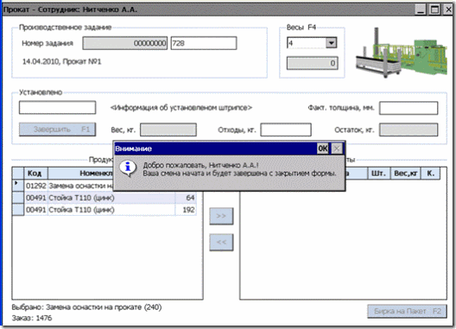
Task: Minimize the Прокат window
Action: coord(421,9)
